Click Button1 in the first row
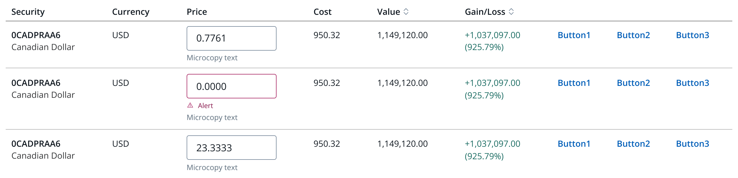The height and width of the screenshot is (178, 738). (x=574, y=35)
